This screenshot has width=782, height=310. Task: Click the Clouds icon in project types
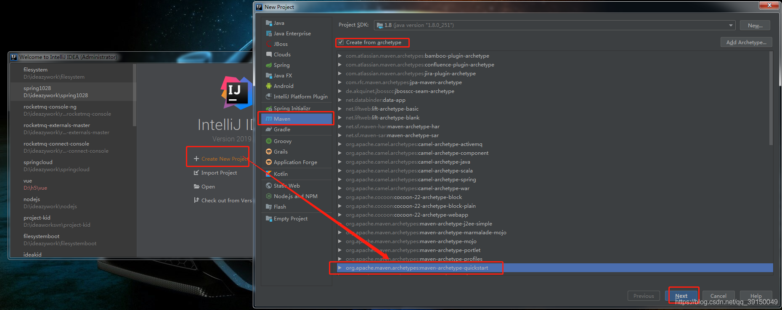[269, 55]
